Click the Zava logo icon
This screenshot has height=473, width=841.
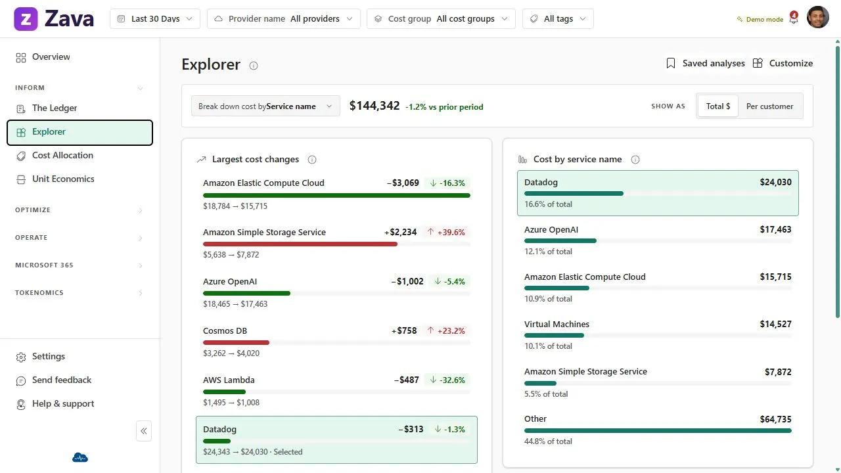[26, 19]
